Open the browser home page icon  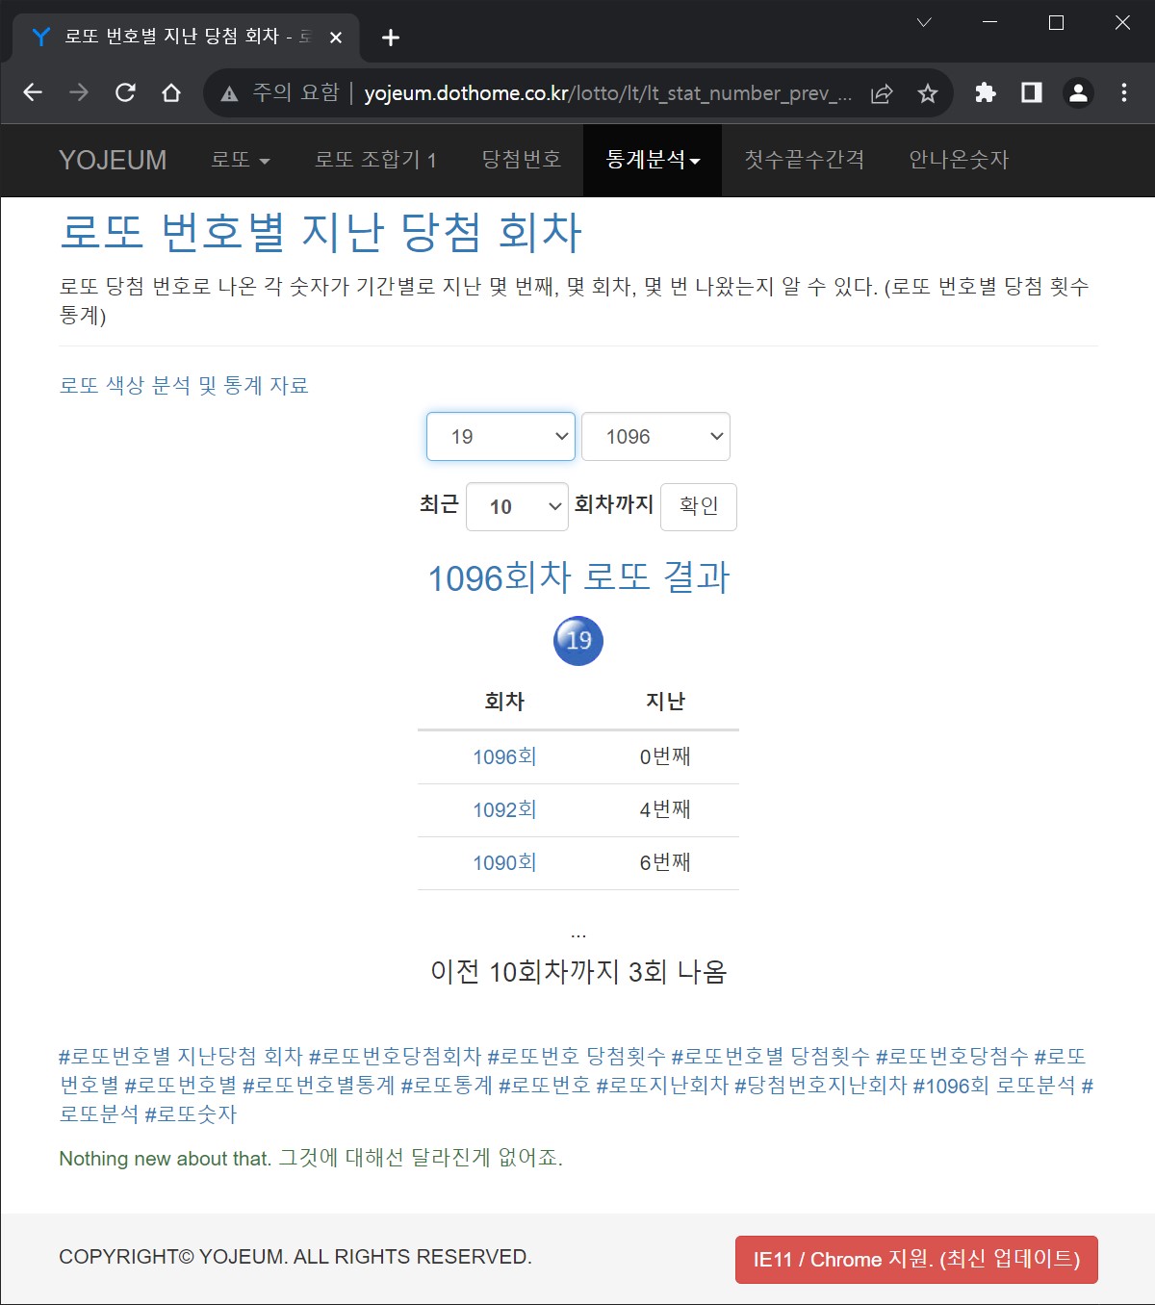coord(171,92)
